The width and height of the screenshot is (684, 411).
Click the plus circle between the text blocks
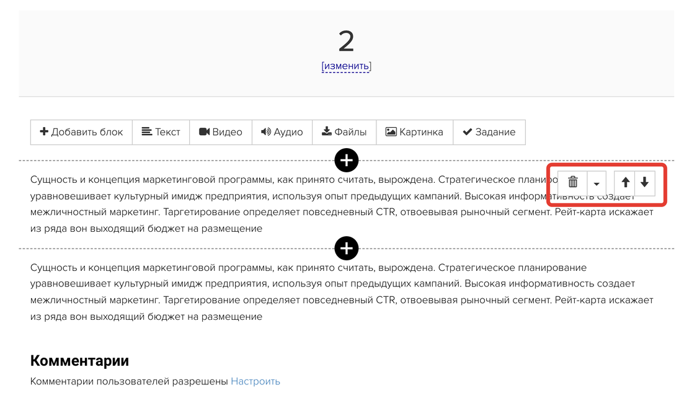(x=347, y=249)
